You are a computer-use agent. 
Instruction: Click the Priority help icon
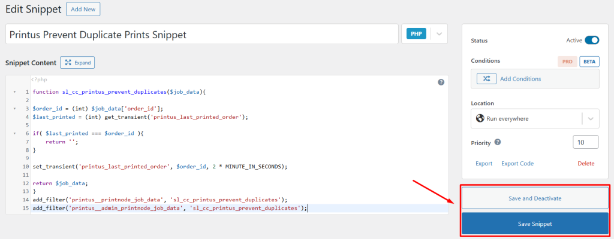click(x=498, y=143)
